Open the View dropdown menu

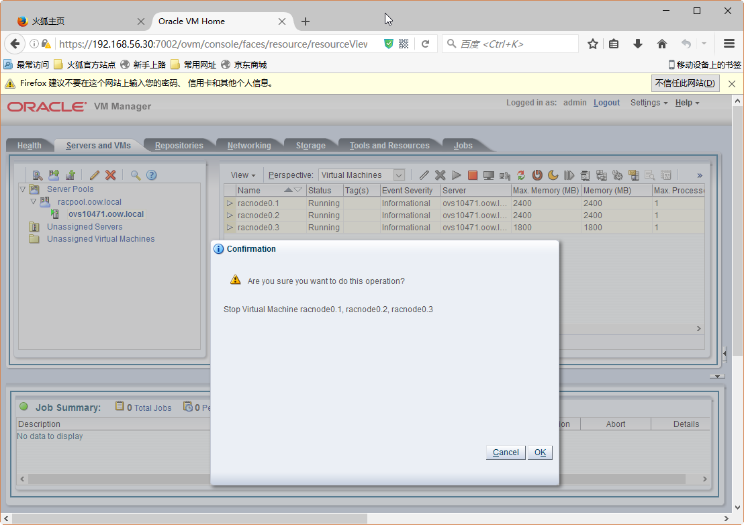[x=243, y=175]
